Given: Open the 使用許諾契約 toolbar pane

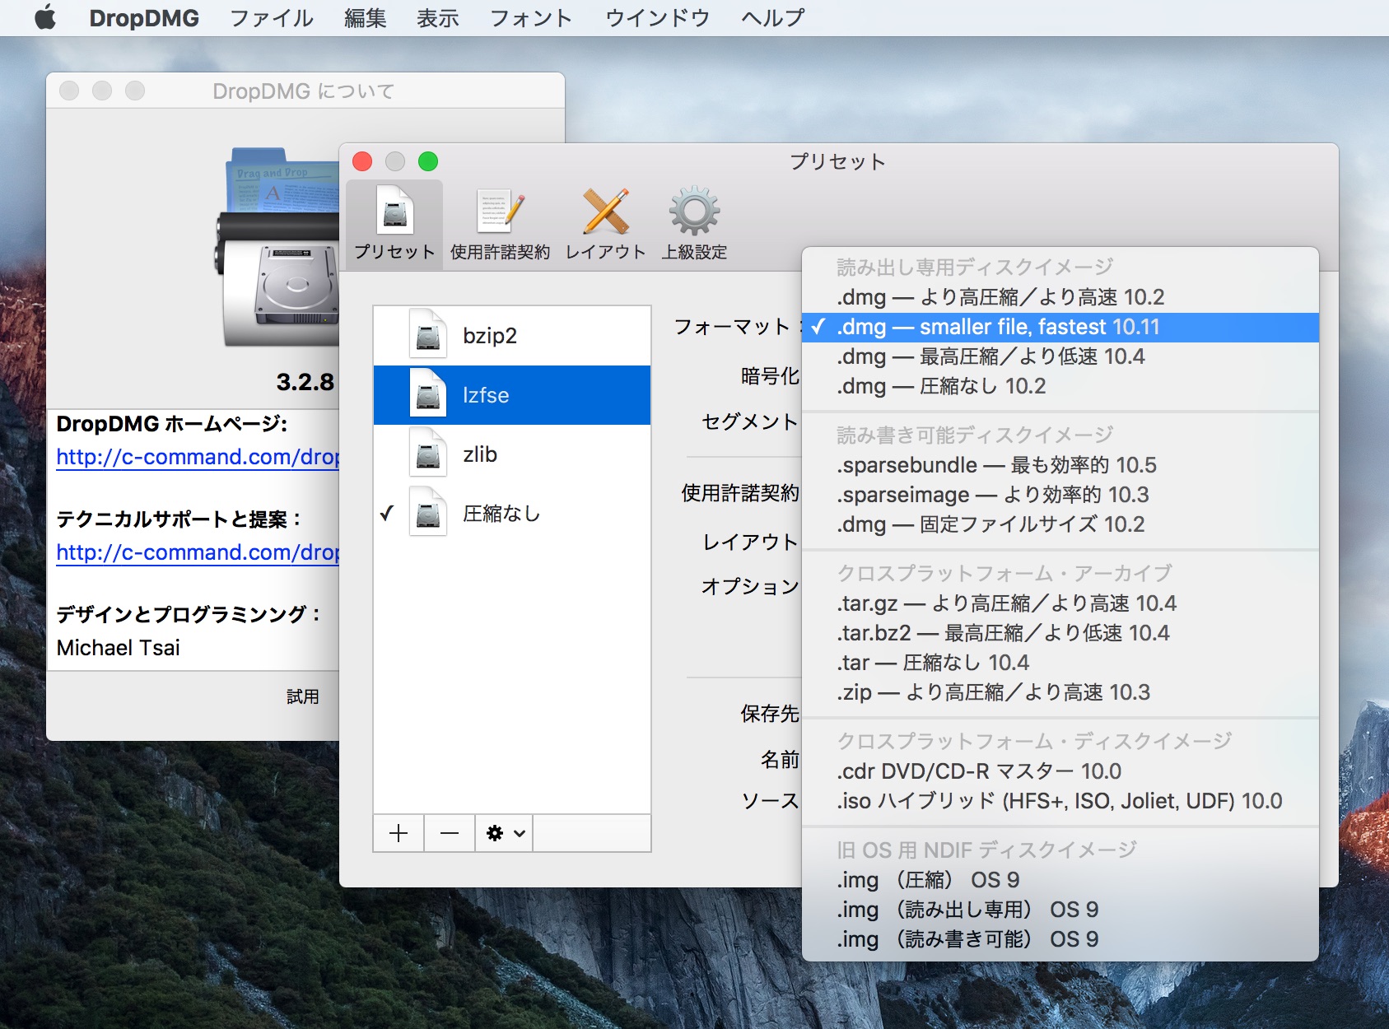Looking at the screenshot, I should (500, 224).
